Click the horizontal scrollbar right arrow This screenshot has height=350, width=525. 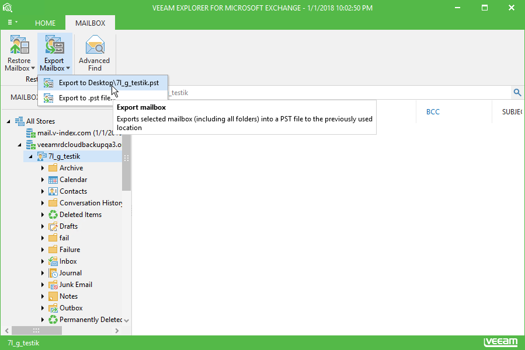117,331
